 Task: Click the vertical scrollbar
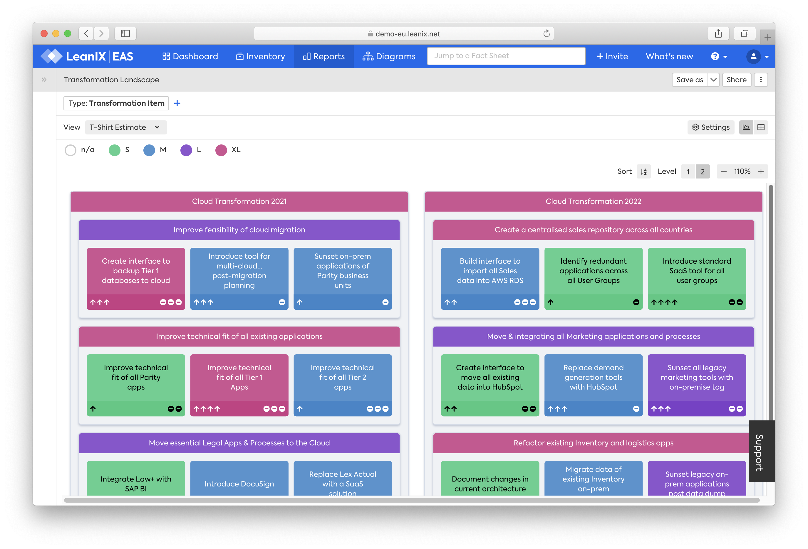tap(770, 302)
